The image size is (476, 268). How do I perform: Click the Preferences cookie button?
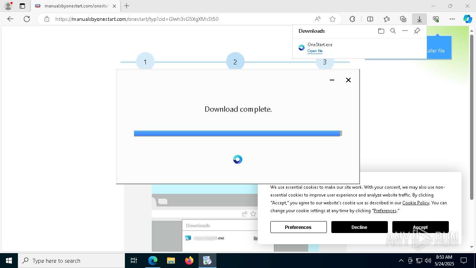pyautogui.click(x=299, y=227)
